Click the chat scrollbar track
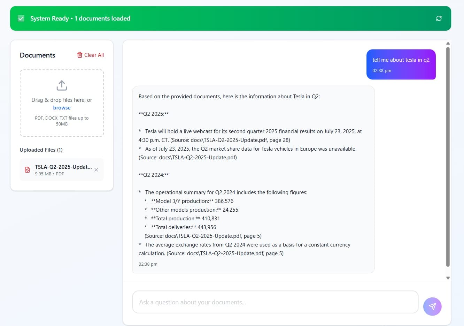This screenshot has width=464, height=326. coord(448,157)
